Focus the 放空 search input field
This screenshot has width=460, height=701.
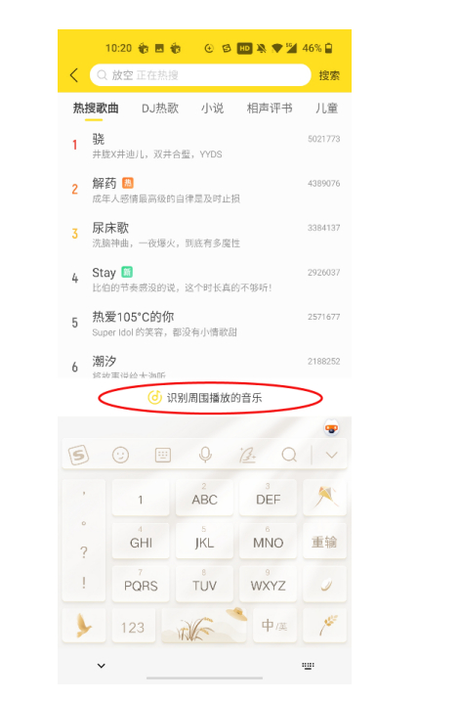click(x=200, y=75)
